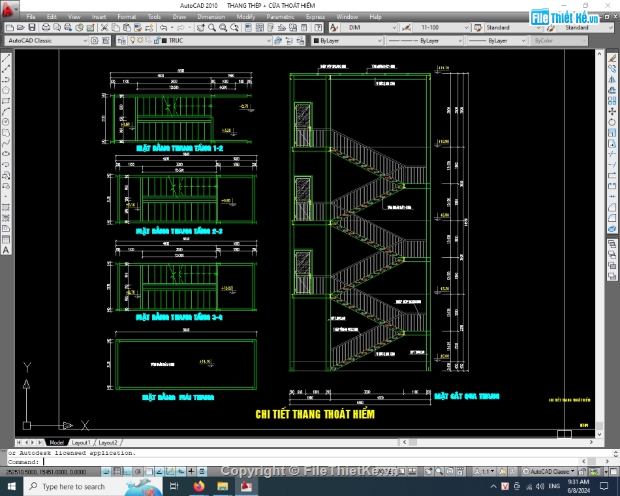Click the Zoom Previous icon
620x496 pixels.
(x=234, y=27)
